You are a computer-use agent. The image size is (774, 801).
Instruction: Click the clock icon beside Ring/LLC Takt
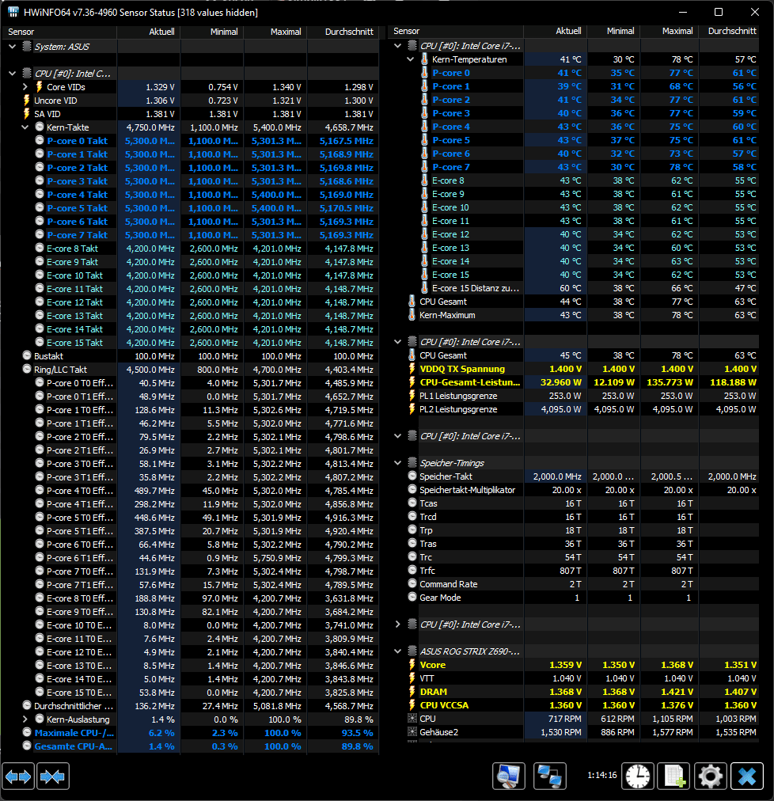(27, 369)
